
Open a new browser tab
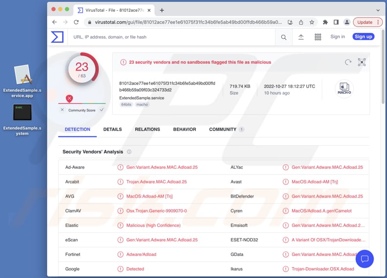point(162,10)
